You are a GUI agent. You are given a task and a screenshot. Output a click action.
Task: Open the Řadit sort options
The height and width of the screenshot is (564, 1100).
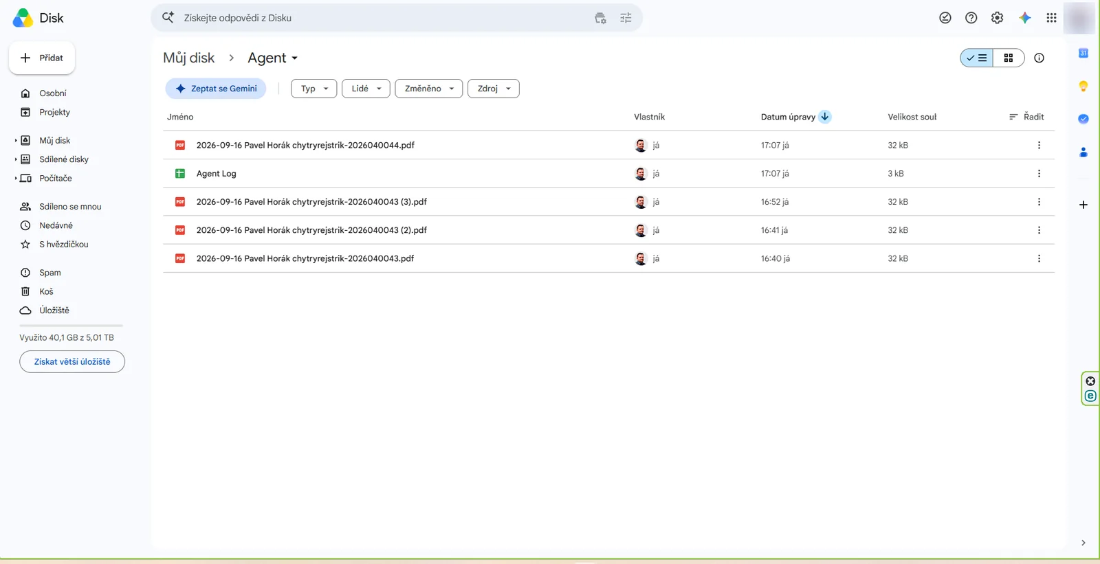coord(1026,117)
